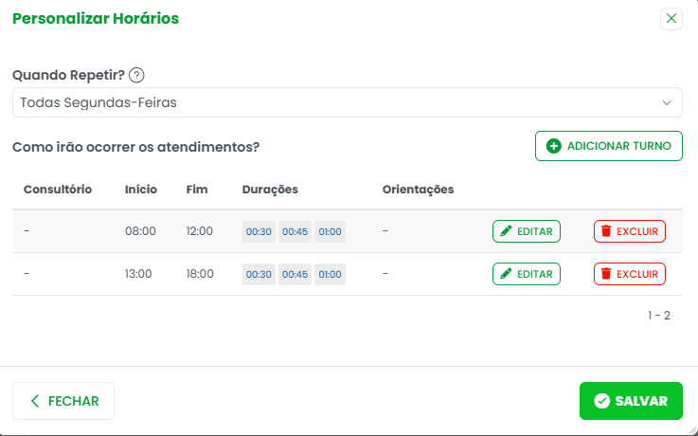Close the Personalizar Horários dialog with X
Screen dimensions: 698x436
click(x=671, y=18)
